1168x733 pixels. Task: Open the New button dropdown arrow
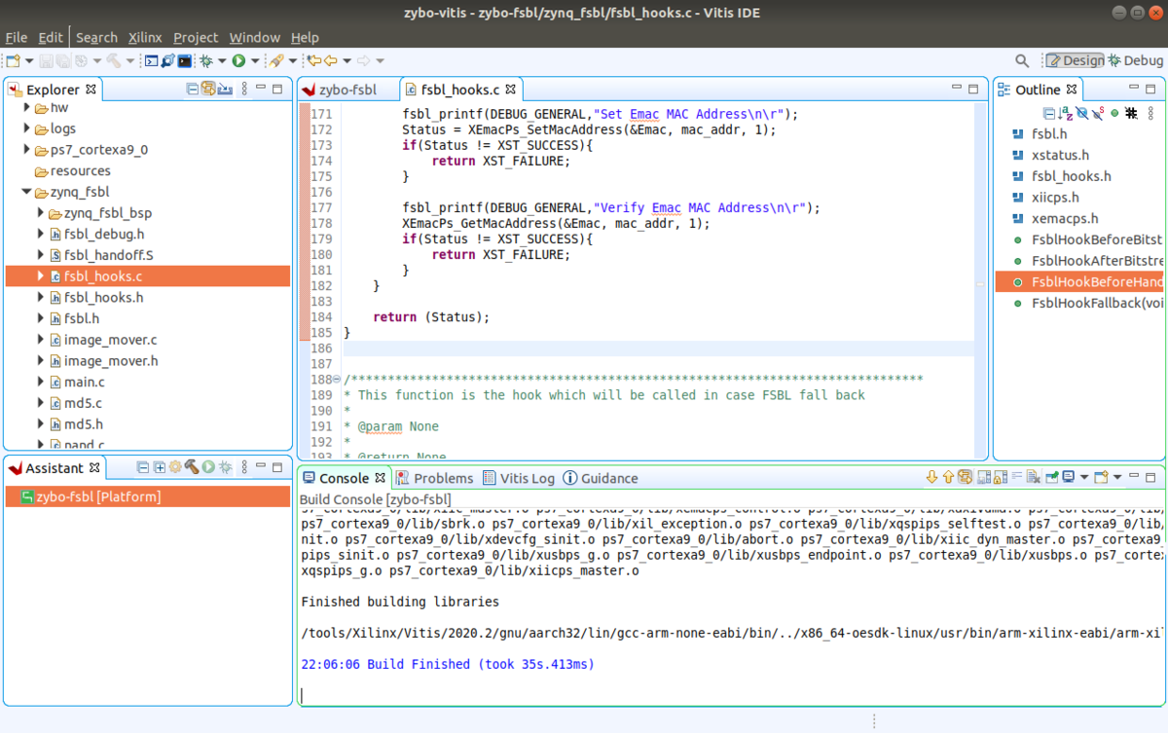point(29,61)
